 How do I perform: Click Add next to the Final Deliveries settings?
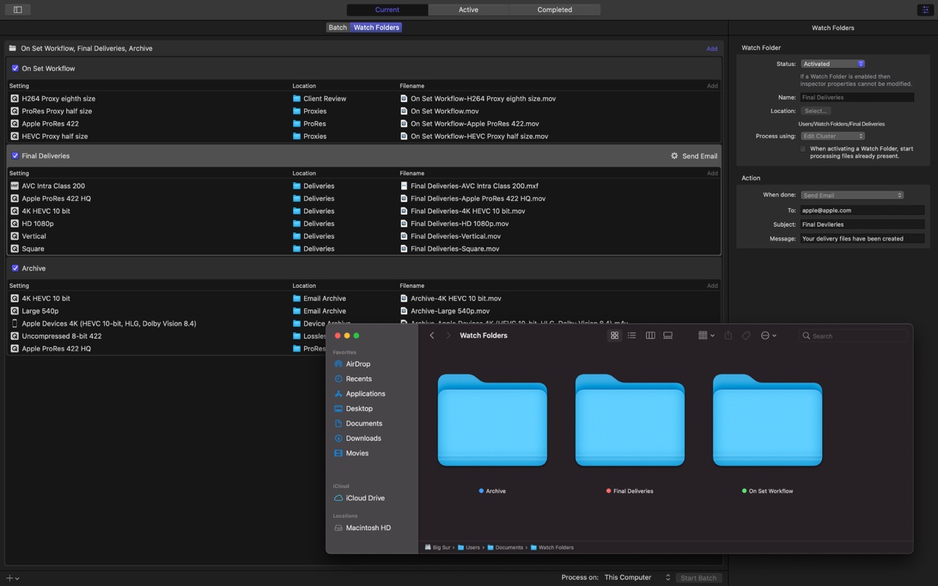coord(712,173)
